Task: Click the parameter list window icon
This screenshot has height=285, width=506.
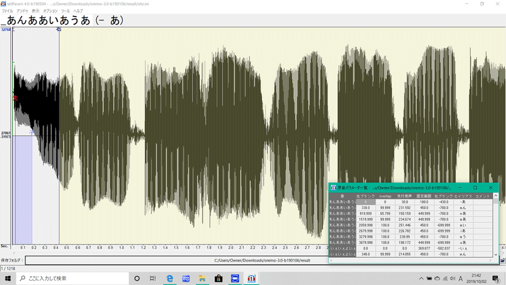Action: pos(333,187)
